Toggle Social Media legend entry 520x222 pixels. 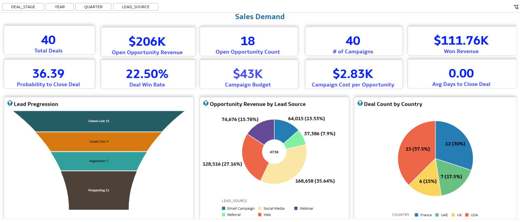pyautogui.click(x=274, y=208)
